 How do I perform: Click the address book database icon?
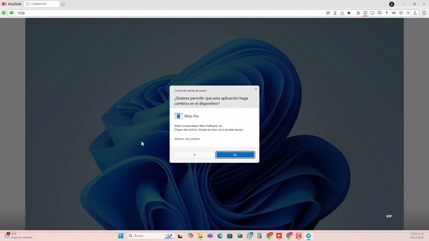pos(342,13)
